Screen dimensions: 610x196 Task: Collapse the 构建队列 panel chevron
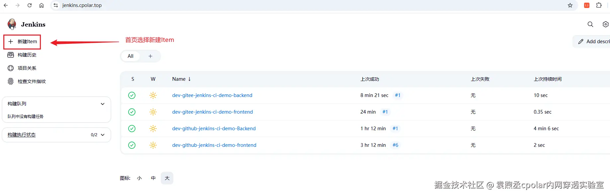[x=103, y=104]
